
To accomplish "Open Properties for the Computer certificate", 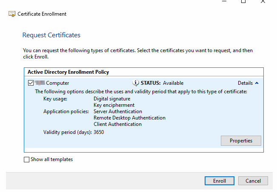I will click(241, 141).
